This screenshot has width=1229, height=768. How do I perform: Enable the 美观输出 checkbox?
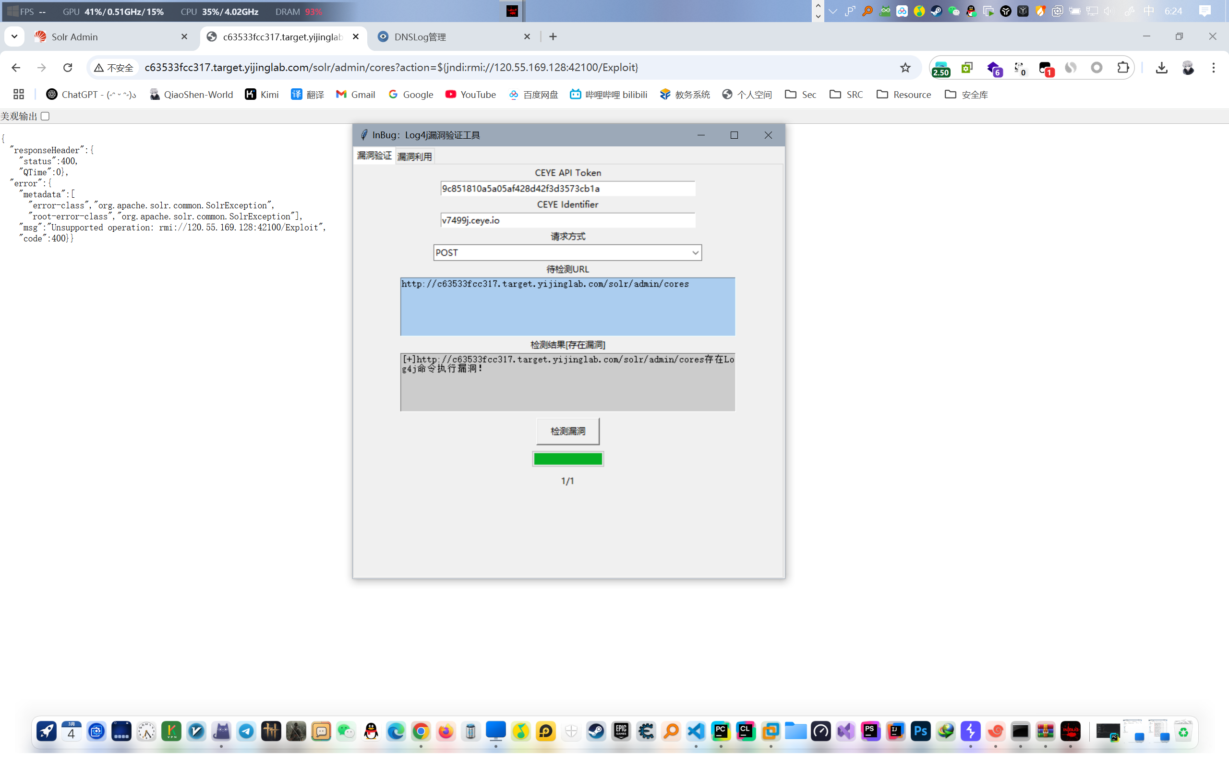(x=45, y=116)
